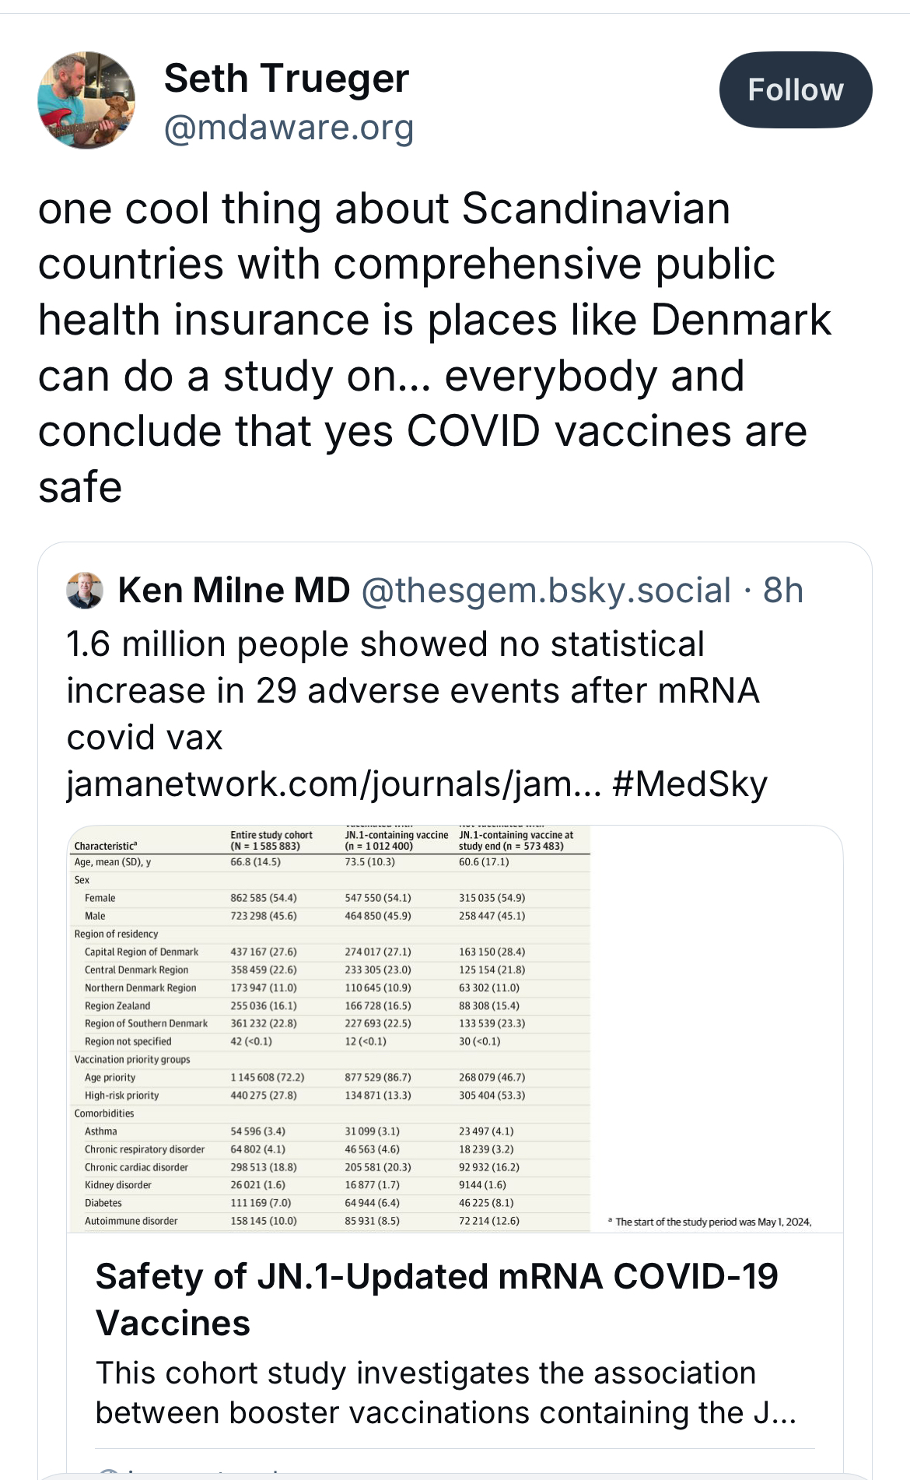
Task: Follow Seth Trueger
Action: click(x=795, y=90)
